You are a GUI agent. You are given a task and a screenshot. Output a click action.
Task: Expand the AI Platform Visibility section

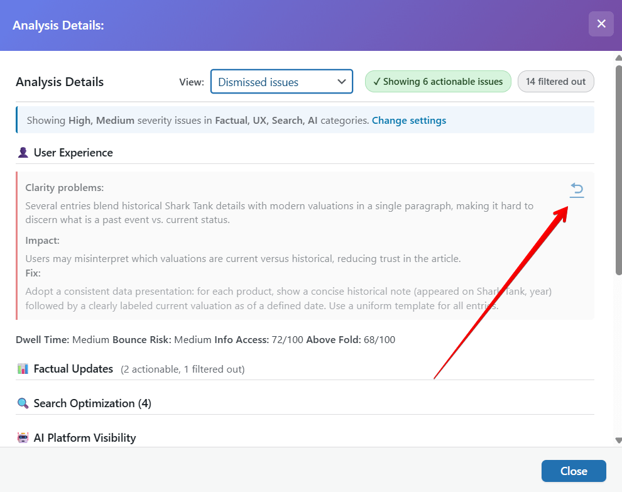[x=84, y=437]
